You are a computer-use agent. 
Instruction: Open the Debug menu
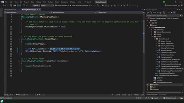pyautogui.click(x=39, y=2)
